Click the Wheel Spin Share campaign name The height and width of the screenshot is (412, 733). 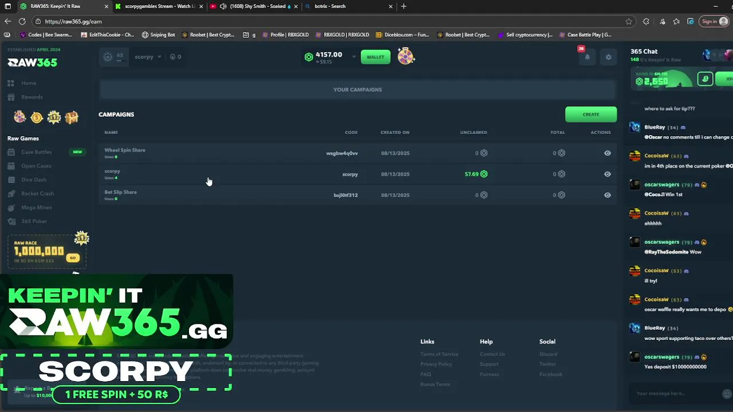click(x=125, y=150)
